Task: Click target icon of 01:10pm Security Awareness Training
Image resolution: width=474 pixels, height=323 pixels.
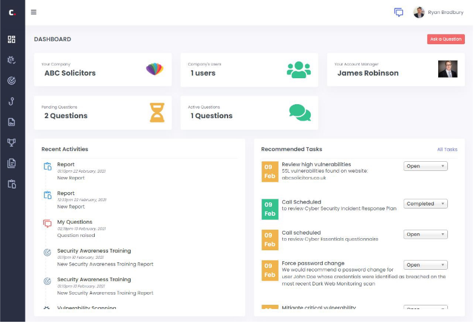Action: pos(47,281)
